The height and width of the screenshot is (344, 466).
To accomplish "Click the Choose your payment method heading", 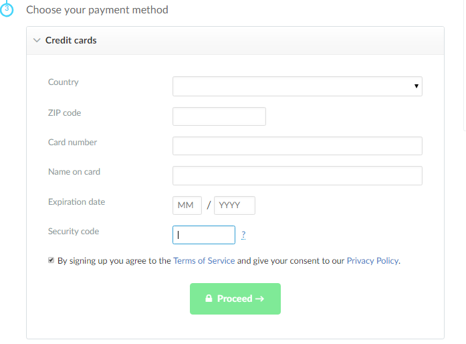I will (97, 10).
